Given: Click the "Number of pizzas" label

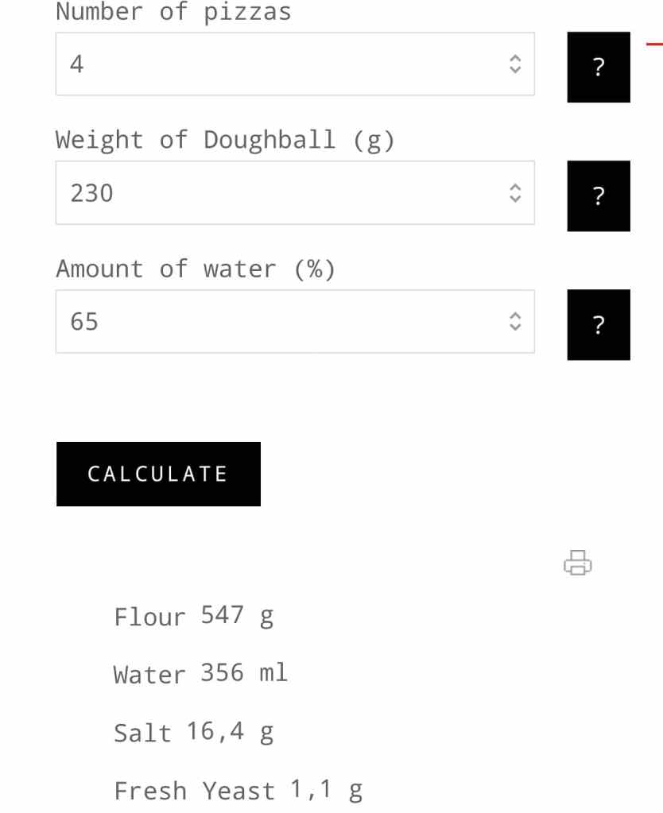Looking at the screenshot, I should (173, 13).
